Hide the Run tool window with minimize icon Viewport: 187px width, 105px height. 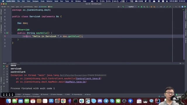(x=183, y=64)
